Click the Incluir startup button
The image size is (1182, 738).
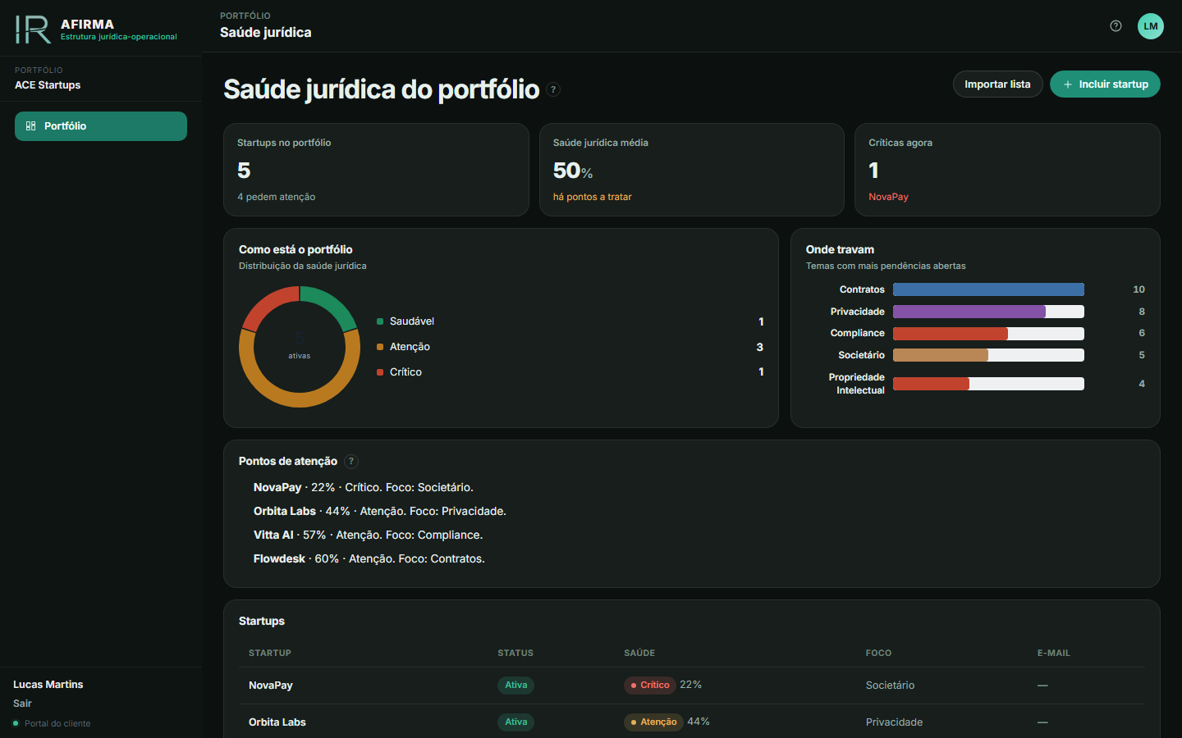click(x=1105, y=84)
